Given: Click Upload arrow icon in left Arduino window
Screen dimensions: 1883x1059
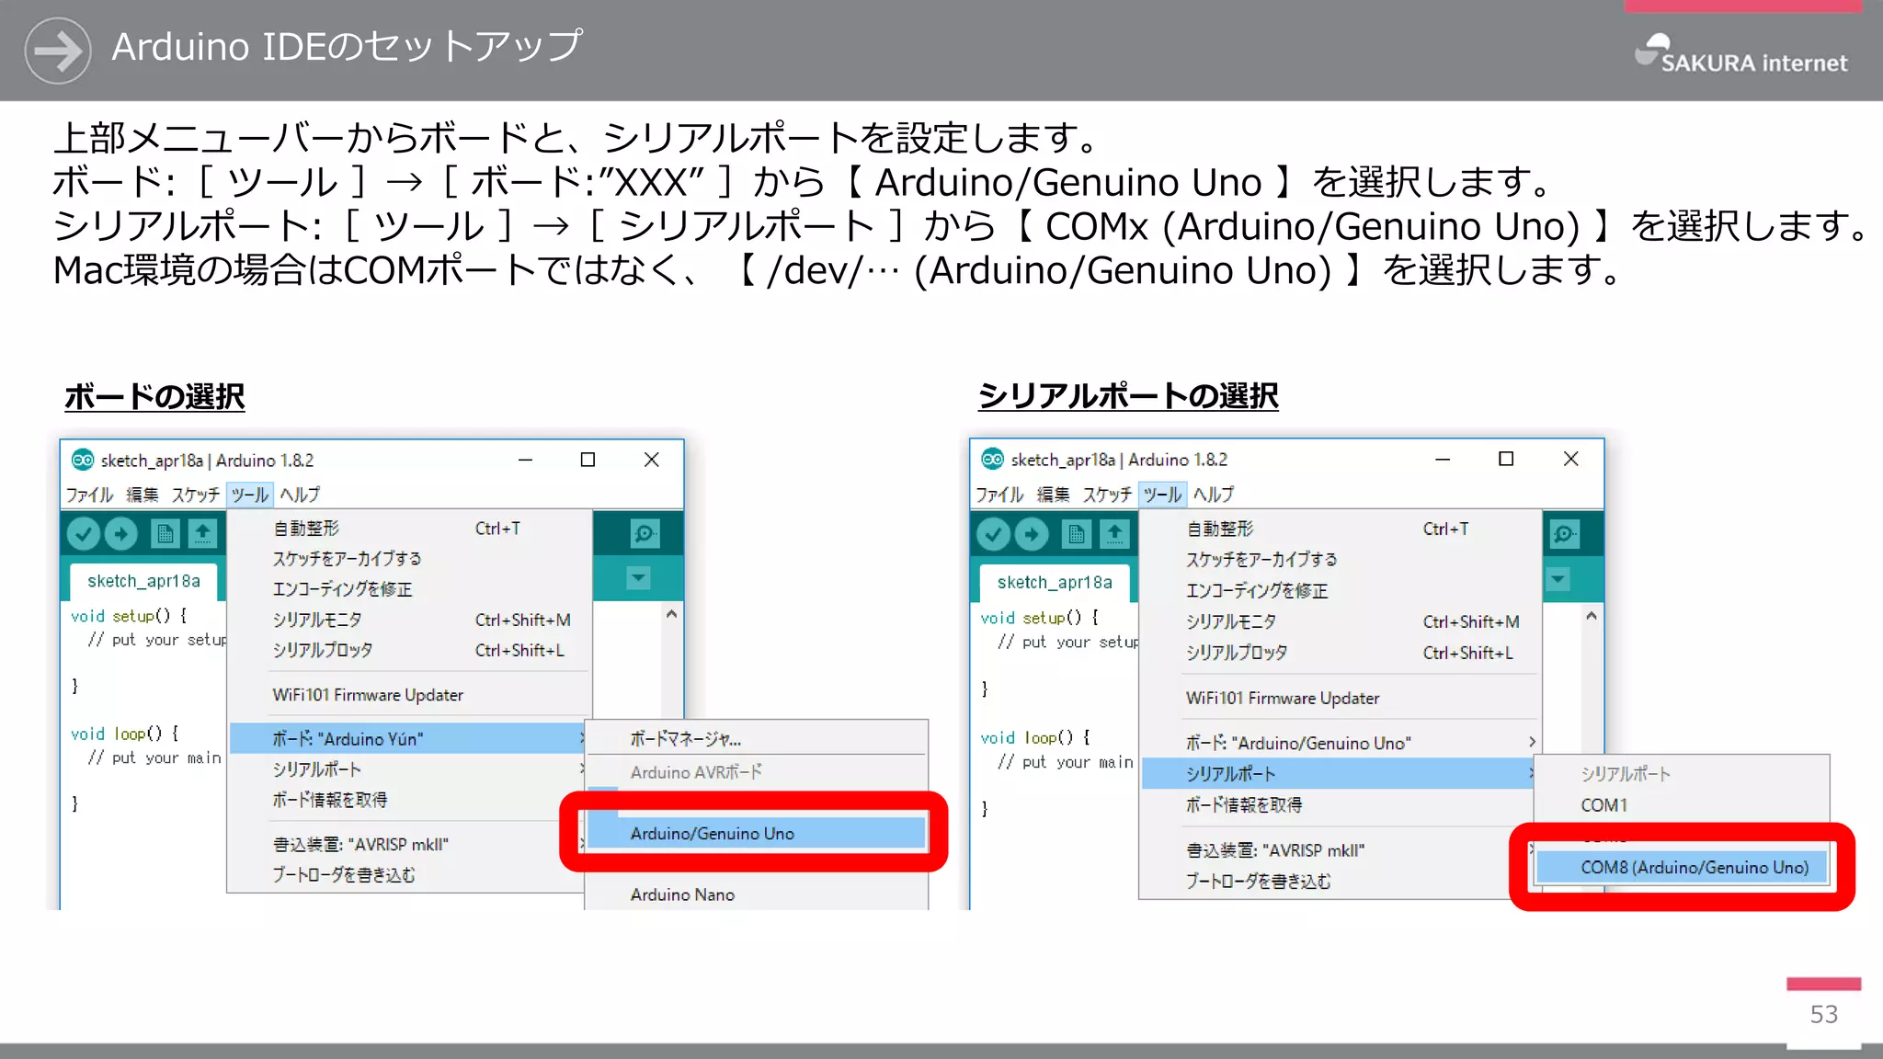Looking at the screenshot, I should pyautogui.click(x=121, y=533).
